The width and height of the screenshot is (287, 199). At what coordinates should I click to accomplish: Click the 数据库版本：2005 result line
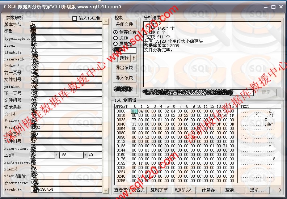coord(162,46)
